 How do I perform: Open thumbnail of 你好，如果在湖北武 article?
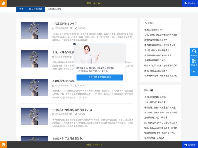(x=34, y=59)
